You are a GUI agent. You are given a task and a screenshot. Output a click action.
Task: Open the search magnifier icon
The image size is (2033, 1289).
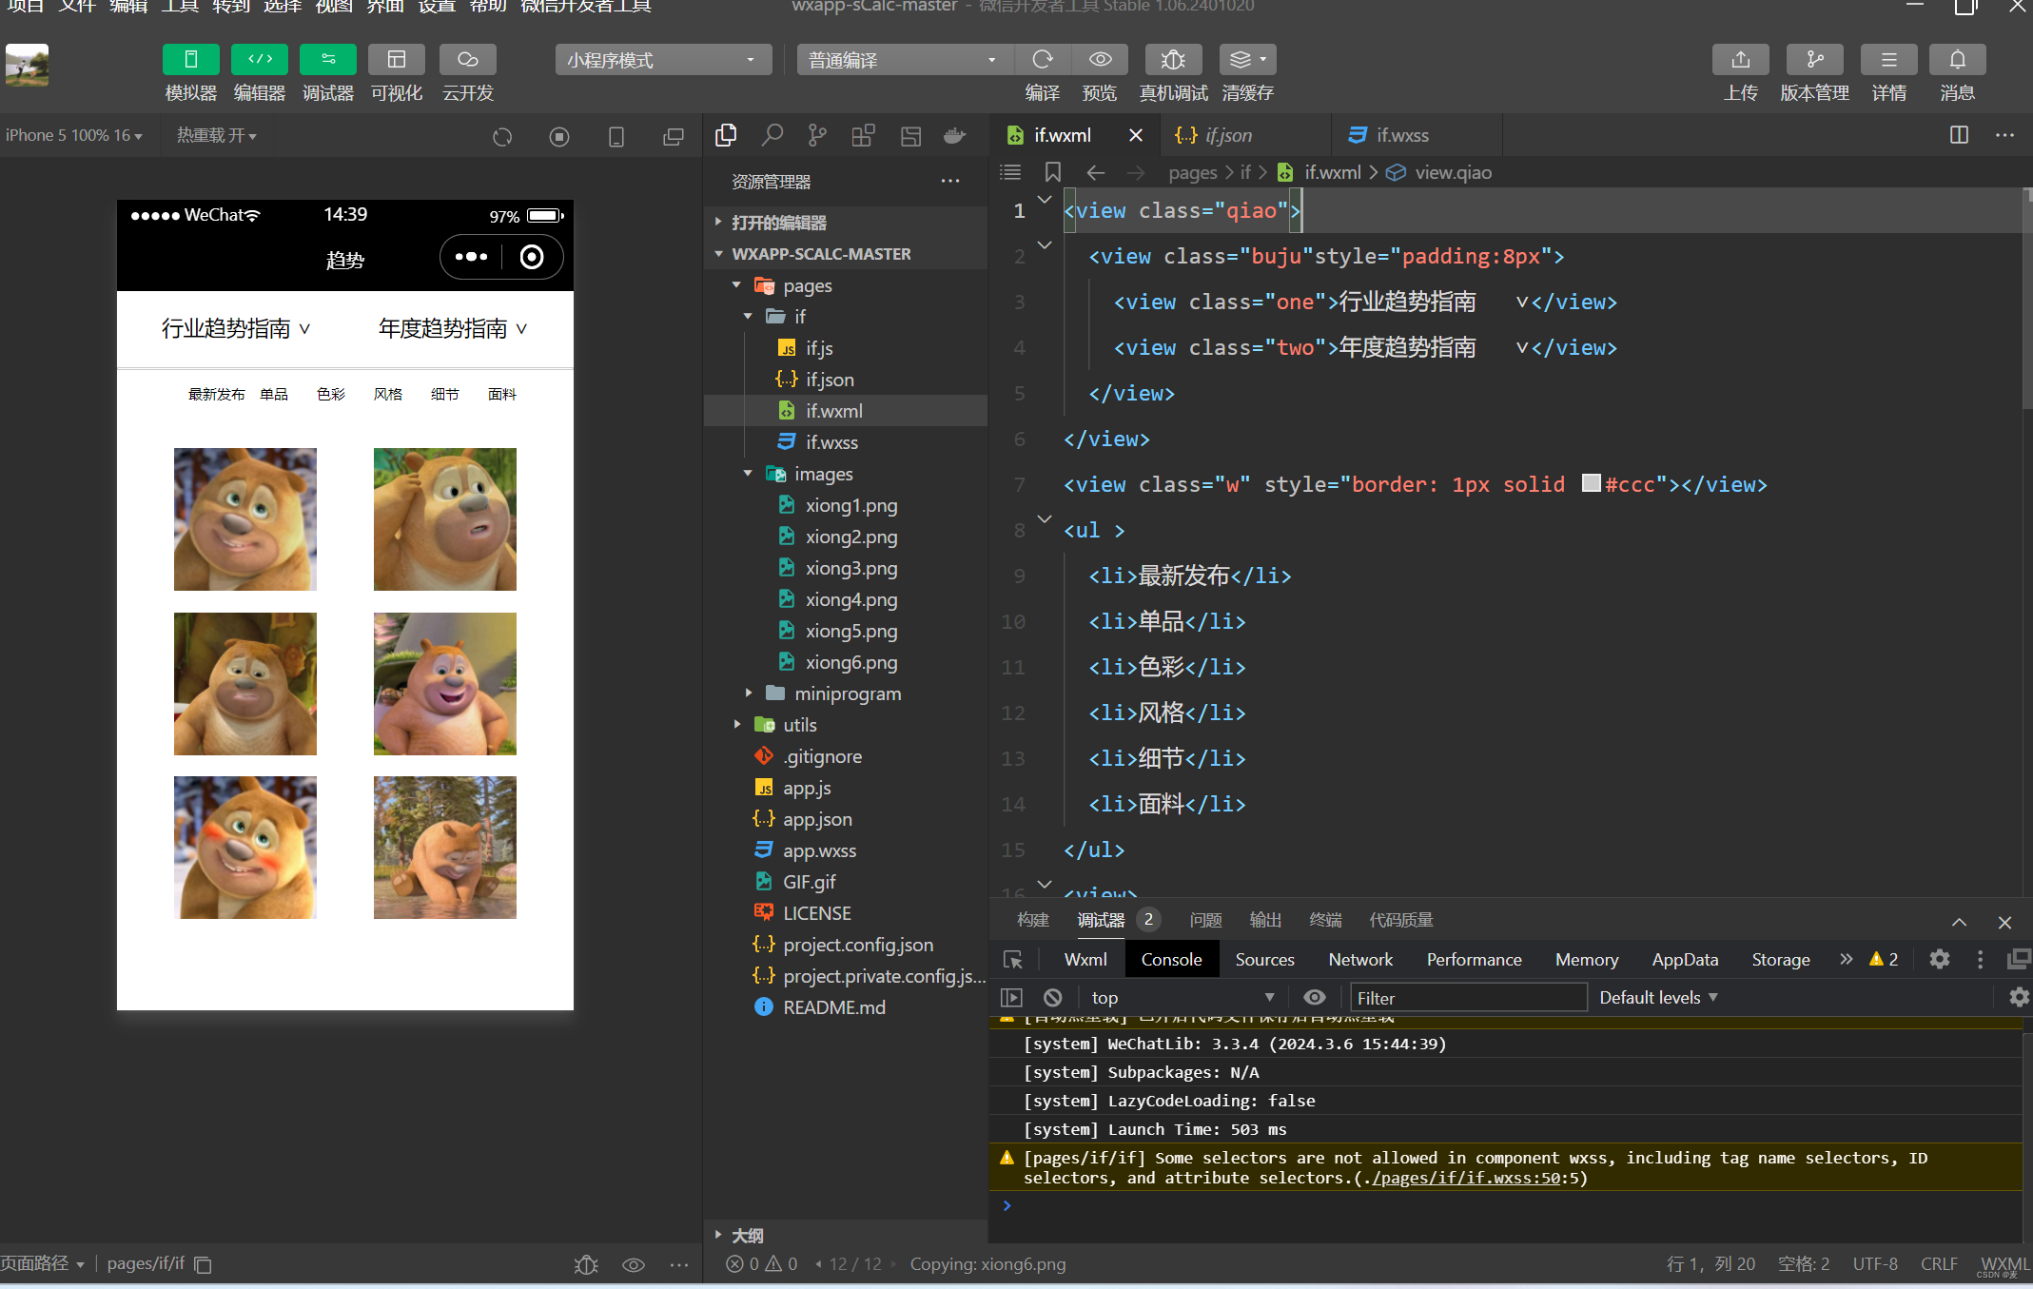tap(772, 136)
